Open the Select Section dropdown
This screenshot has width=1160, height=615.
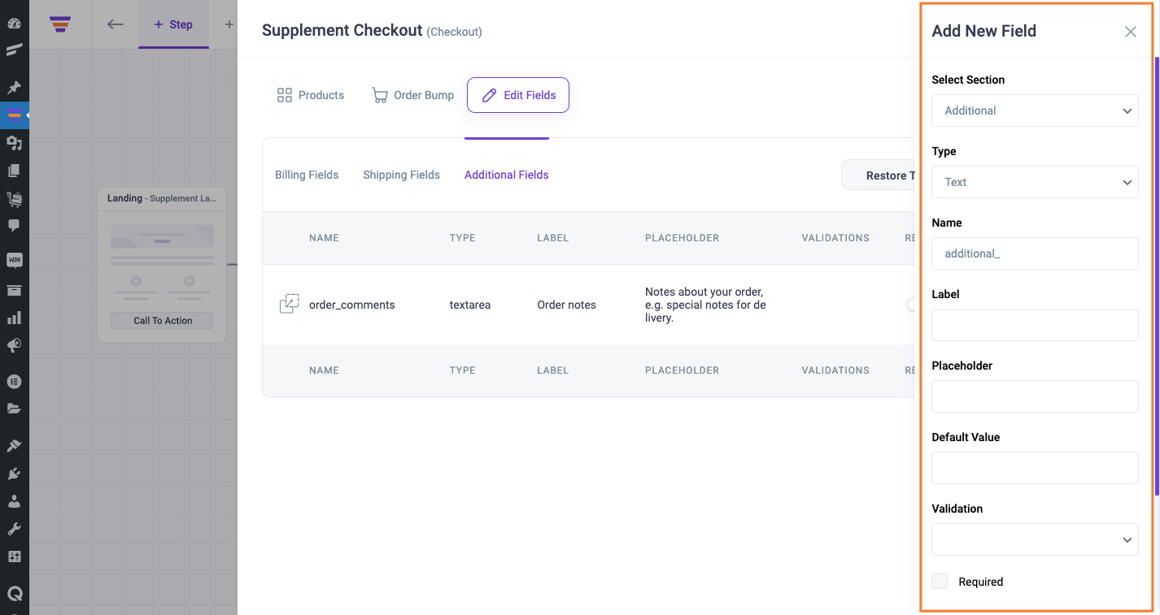tap(1035, 110)
